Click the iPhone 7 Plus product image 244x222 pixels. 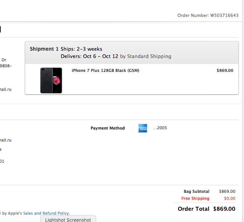pyautogui.click(x=51, y=80)
